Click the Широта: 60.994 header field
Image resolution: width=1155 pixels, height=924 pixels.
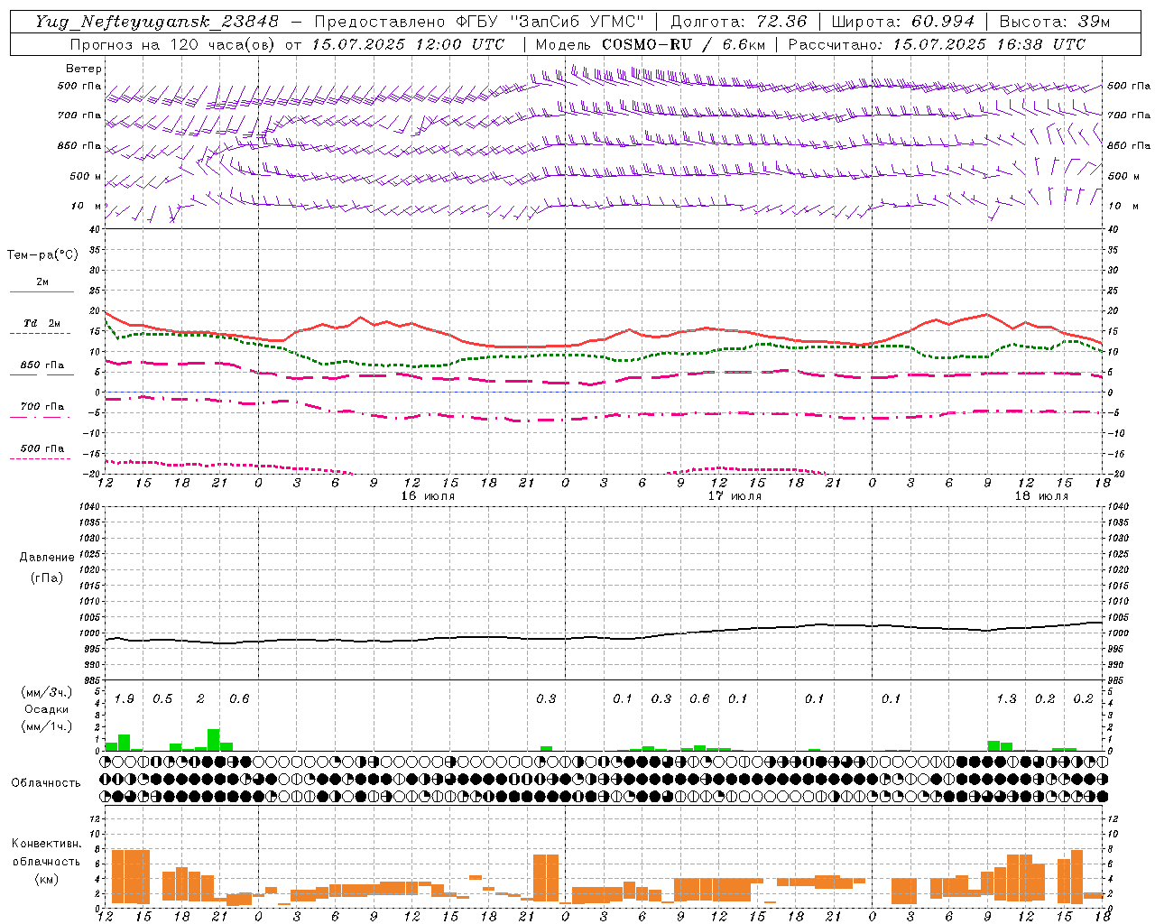902,22
